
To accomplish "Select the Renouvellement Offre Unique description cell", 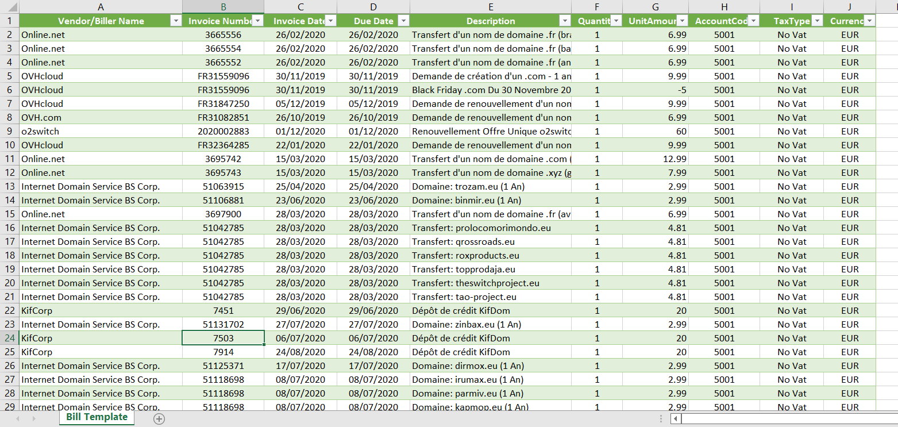I will click(491, 131).
